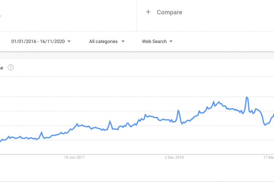Click the highest peak of the trend line
Image resolution: width=274 pixels, height=182 pixels.
point(247,97)
